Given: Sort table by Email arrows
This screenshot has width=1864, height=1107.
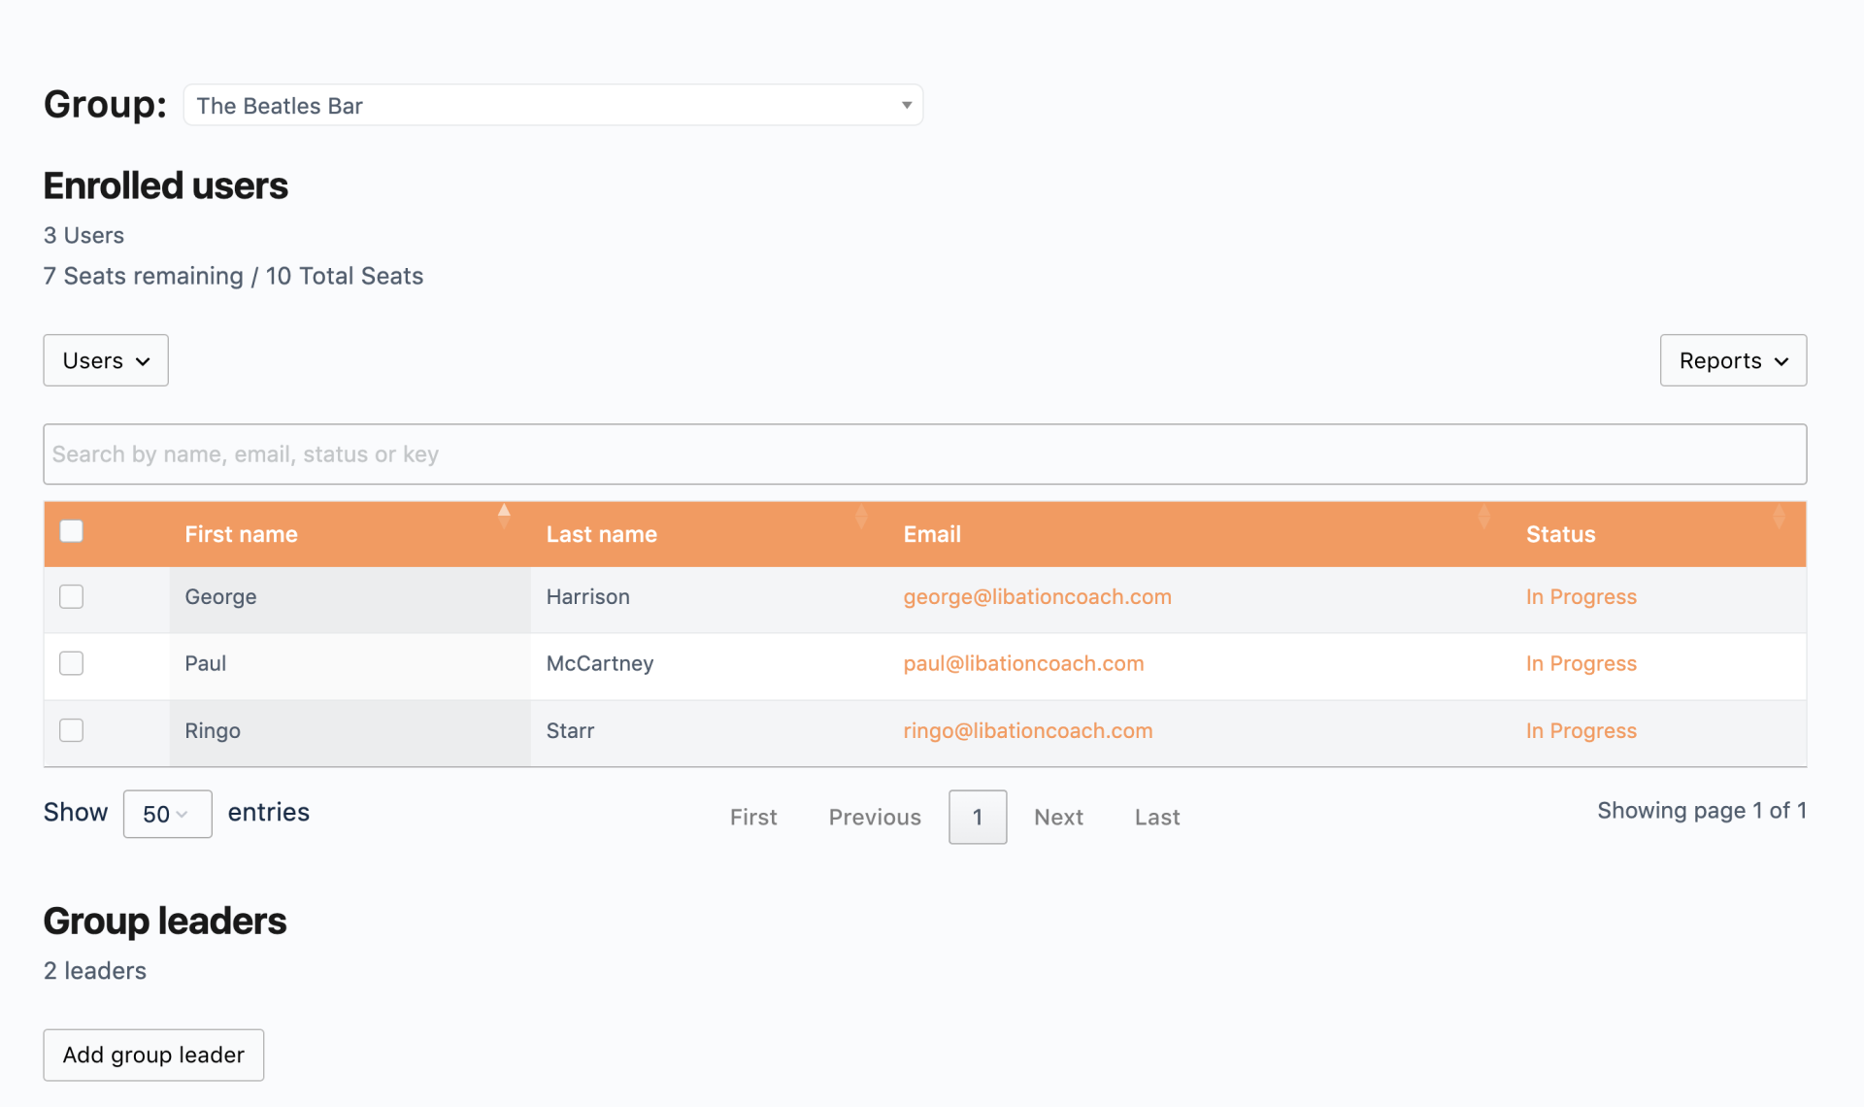Looking at the screenshot, I should coord(1483,516).
